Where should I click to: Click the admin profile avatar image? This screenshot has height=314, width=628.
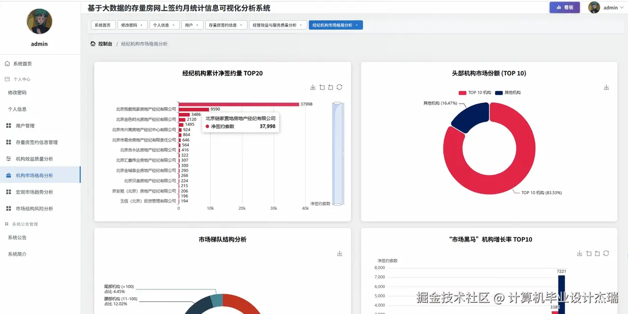(x=593, y=7)
